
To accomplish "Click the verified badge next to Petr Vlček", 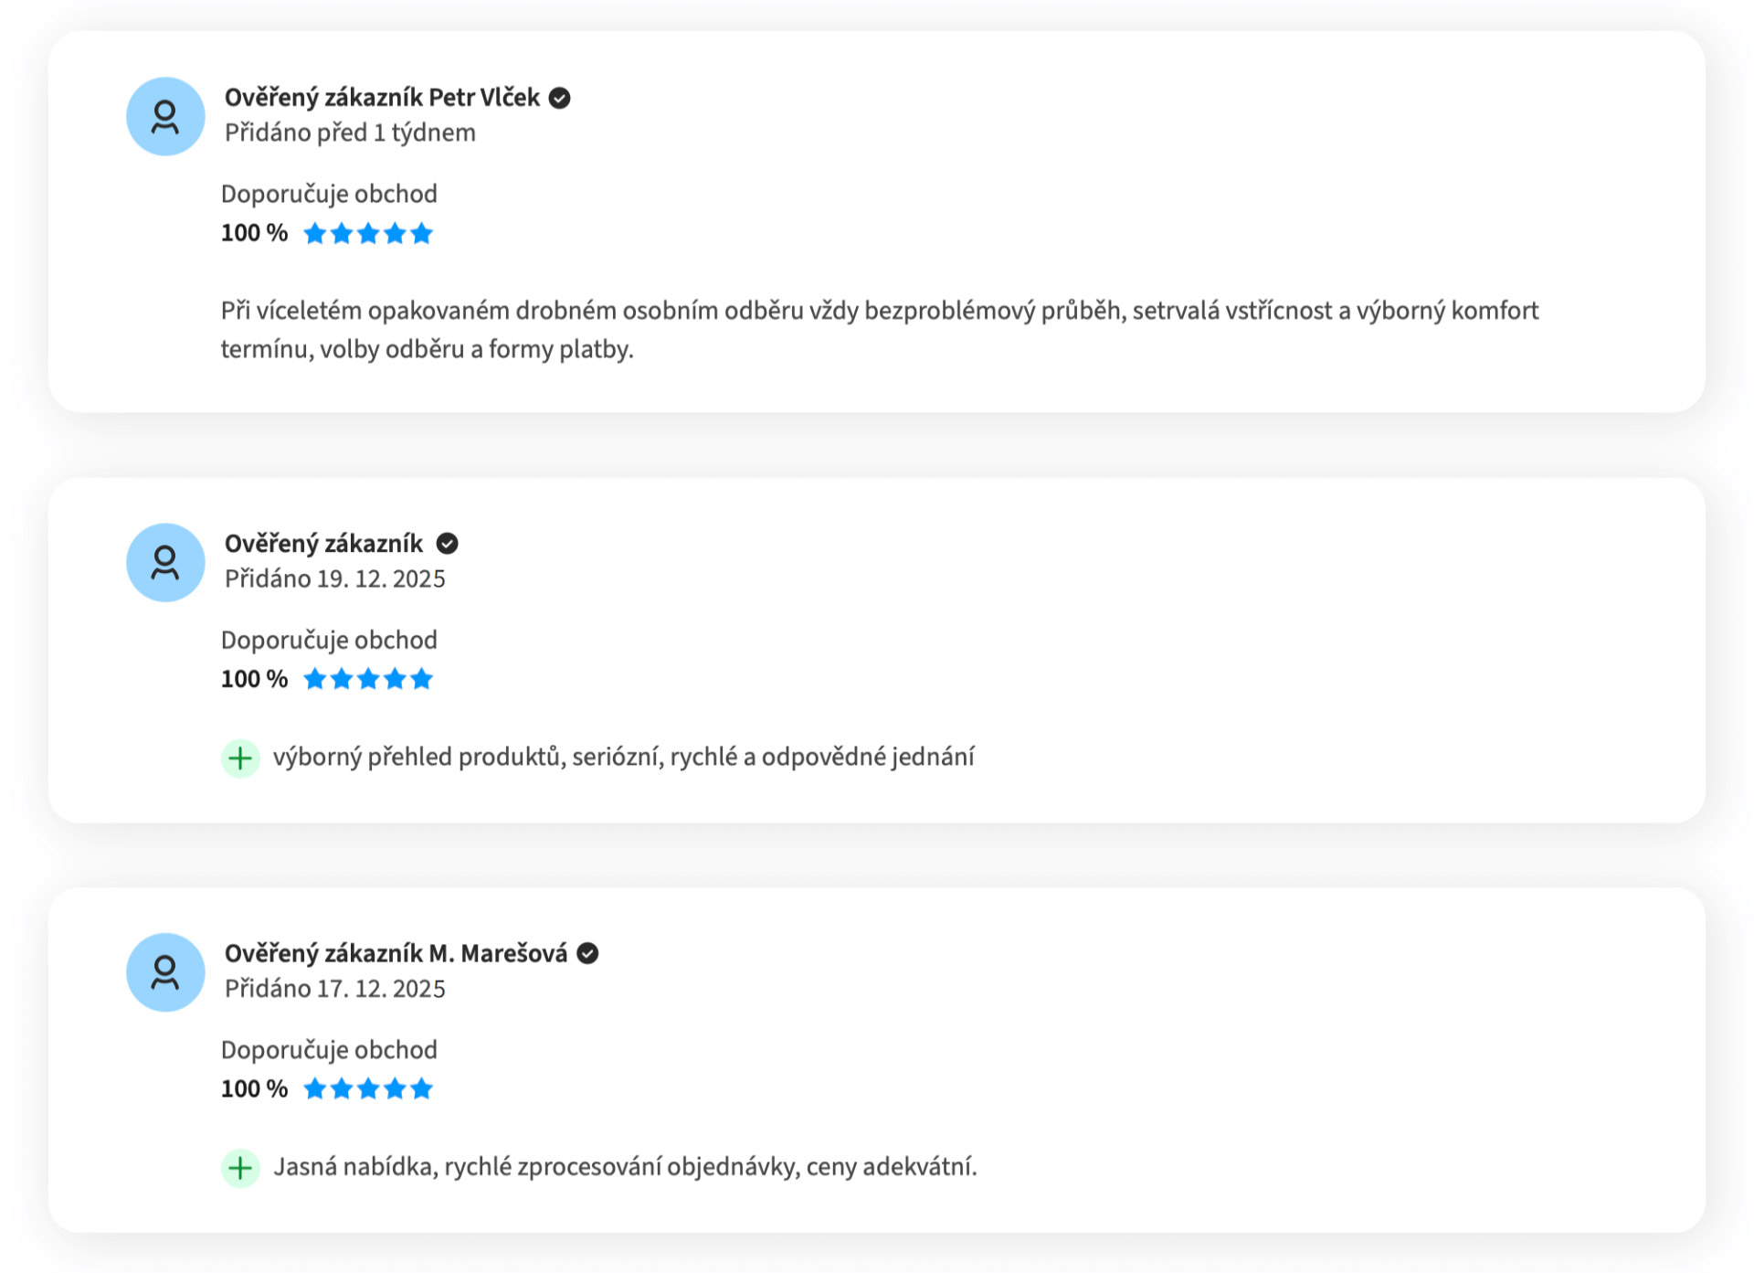I will coord(560,98).
